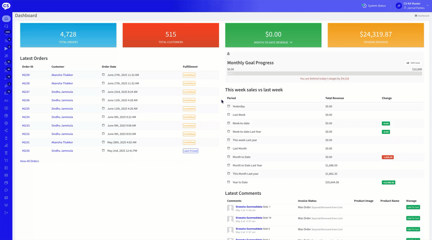
Task: Click the Monthly Goal progress bar
Action: point(324,74)
